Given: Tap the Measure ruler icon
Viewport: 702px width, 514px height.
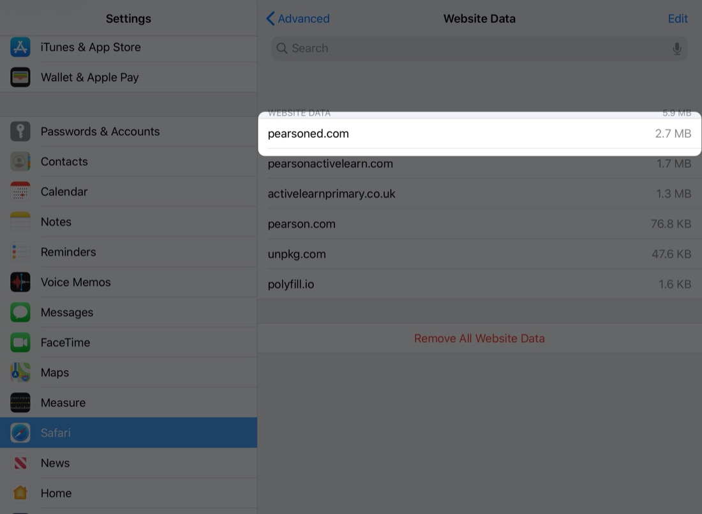Looking at the screenshot, I should [20, 403].
